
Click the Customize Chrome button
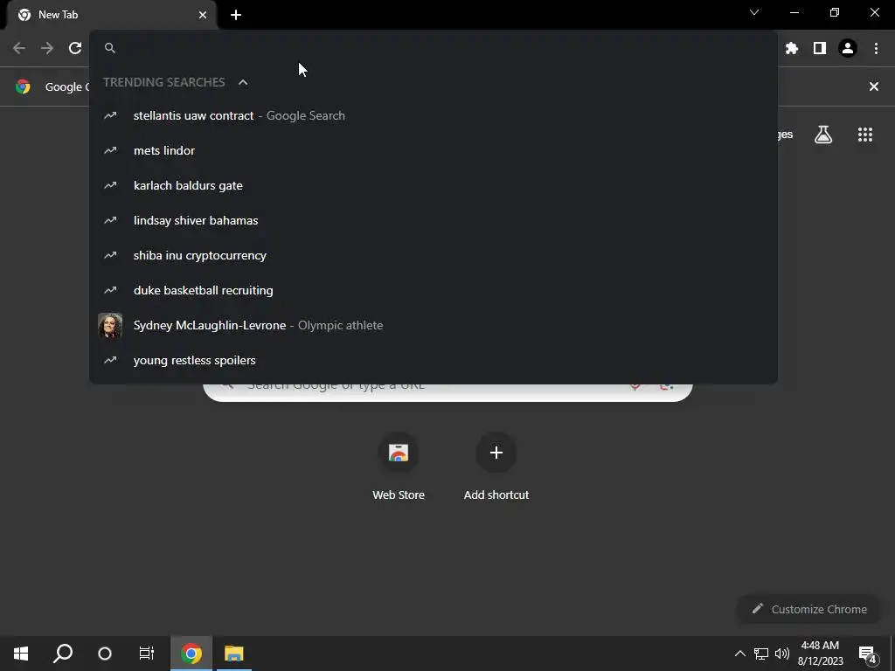click(x=808, y=609)
